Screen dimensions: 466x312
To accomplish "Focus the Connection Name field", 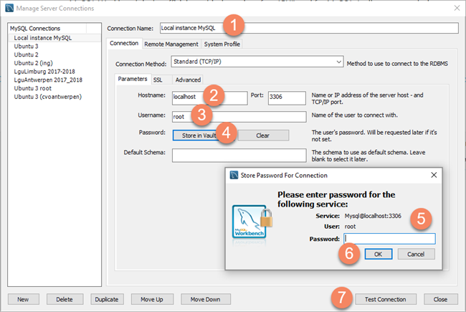I will coord(309,28).
